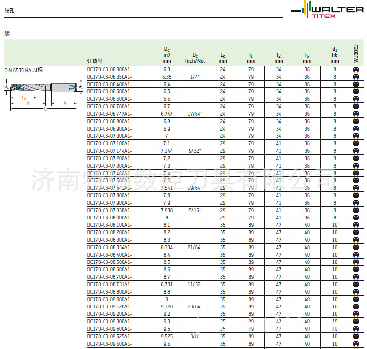Click the 5/16" inch size cell
Image resolution: width=367 pixels, height=349 pixels.
[x=195, y=210]
